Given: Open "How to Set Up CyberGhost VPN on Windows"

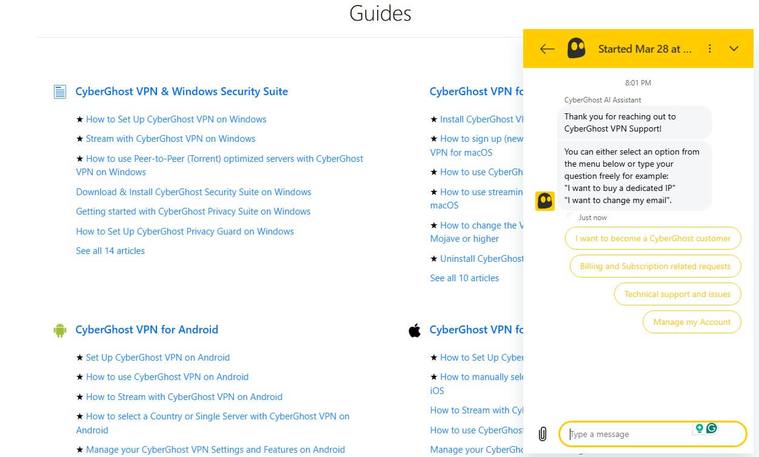Looking at the screenshot, I should pos(176,119).
